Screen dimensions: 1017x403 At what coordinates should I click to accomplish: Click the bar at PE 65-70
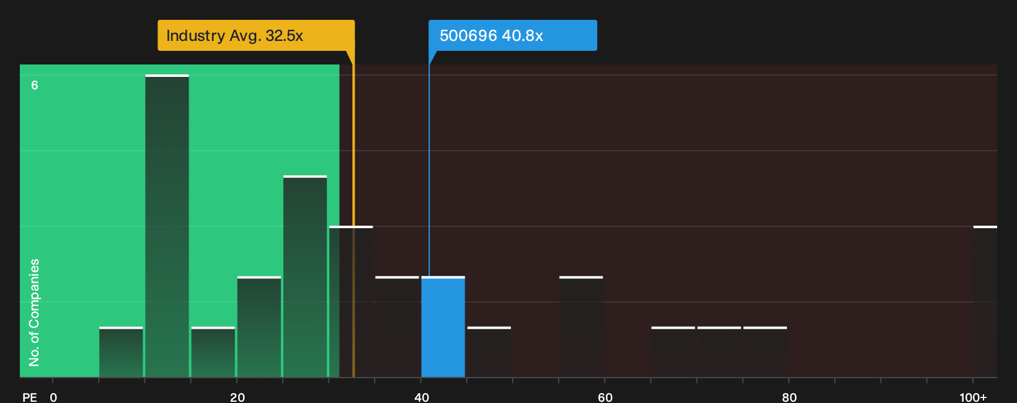point(673,352)
